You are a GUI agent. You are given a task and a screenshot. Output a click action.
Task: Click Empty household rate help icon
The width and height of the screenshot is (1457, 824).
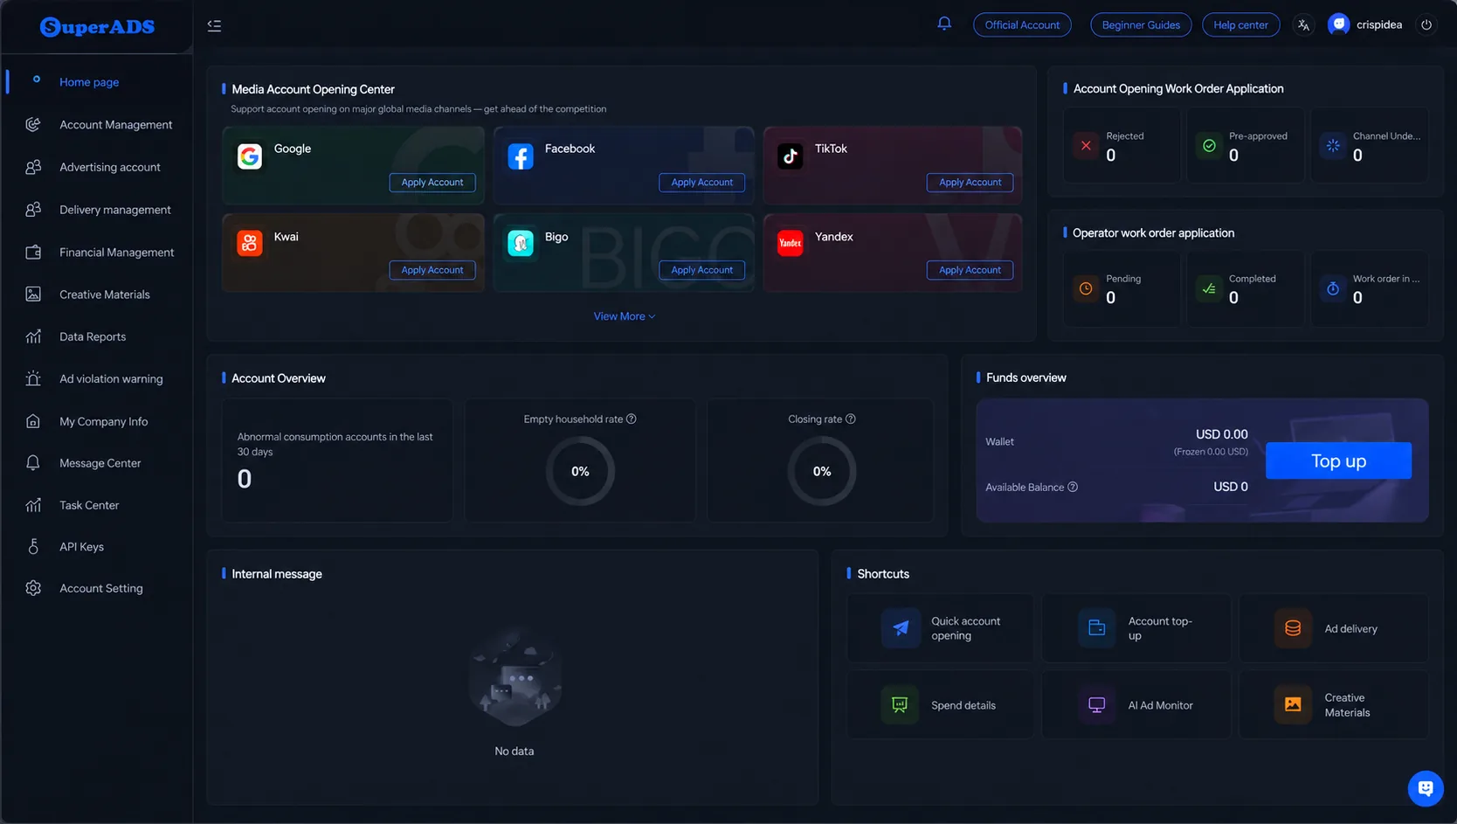point(632,419)
